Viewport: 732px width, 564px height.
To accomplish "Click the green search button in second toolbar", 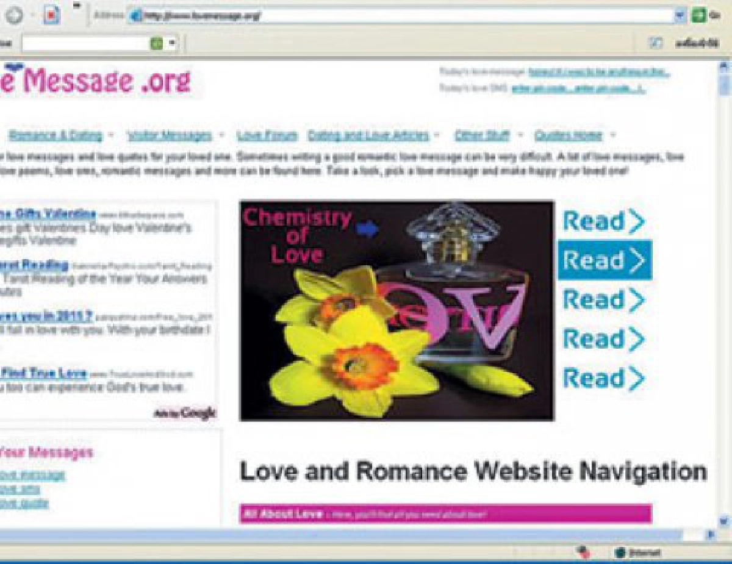I will click(157, 44).
